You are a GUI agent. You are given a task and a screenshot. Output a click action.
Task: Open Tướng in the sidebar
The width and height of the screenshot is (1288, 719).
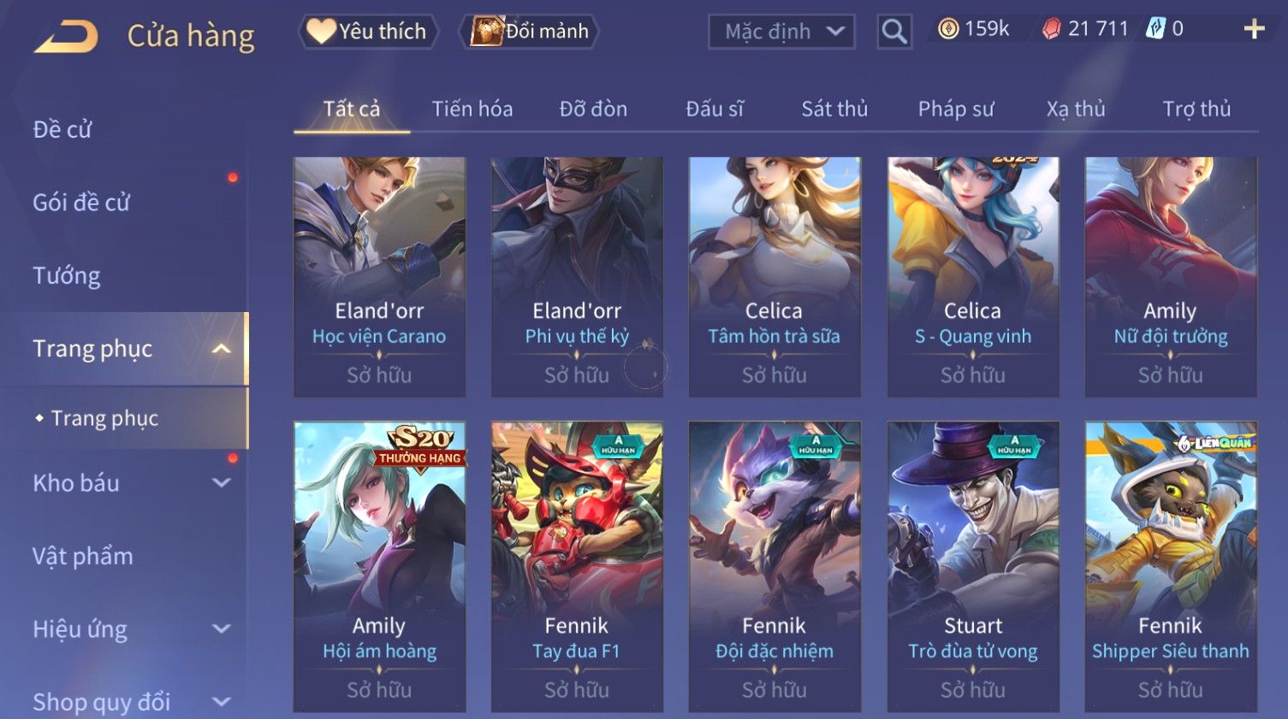click(67, 275)
